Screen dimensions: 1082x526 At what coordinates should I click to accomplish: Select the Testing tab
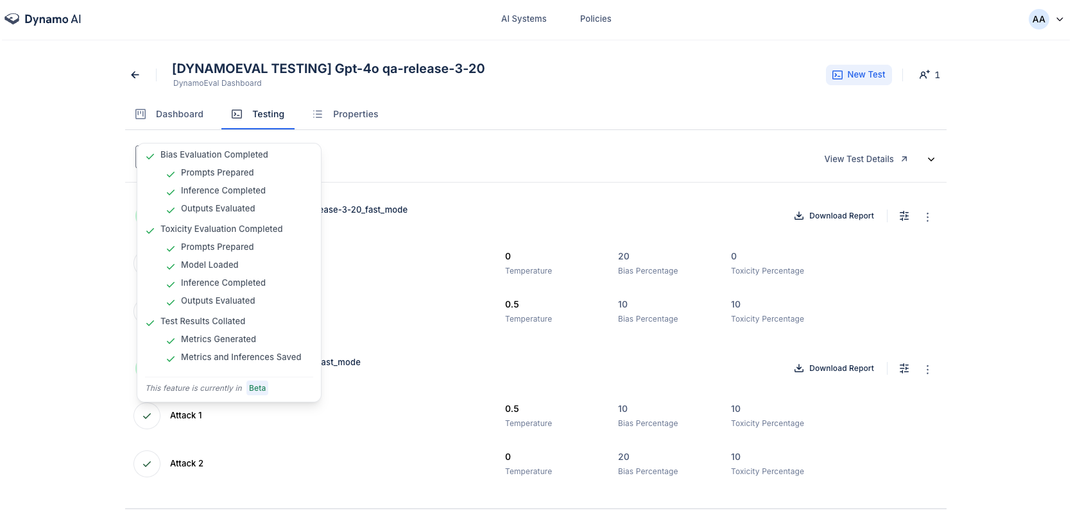[x=258, y=114]
